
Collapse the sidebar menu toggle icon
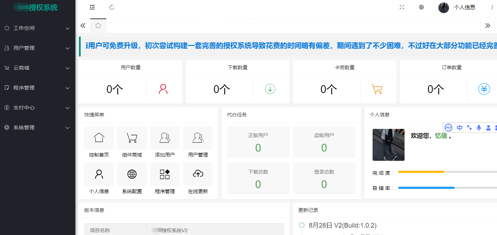tap(92, 7)
